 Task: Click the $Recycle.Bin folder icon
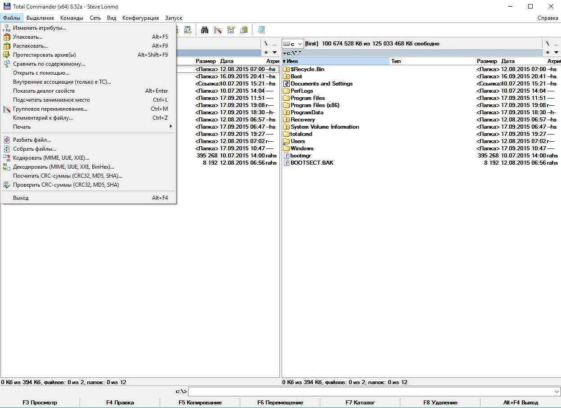[x=287, y=69]
